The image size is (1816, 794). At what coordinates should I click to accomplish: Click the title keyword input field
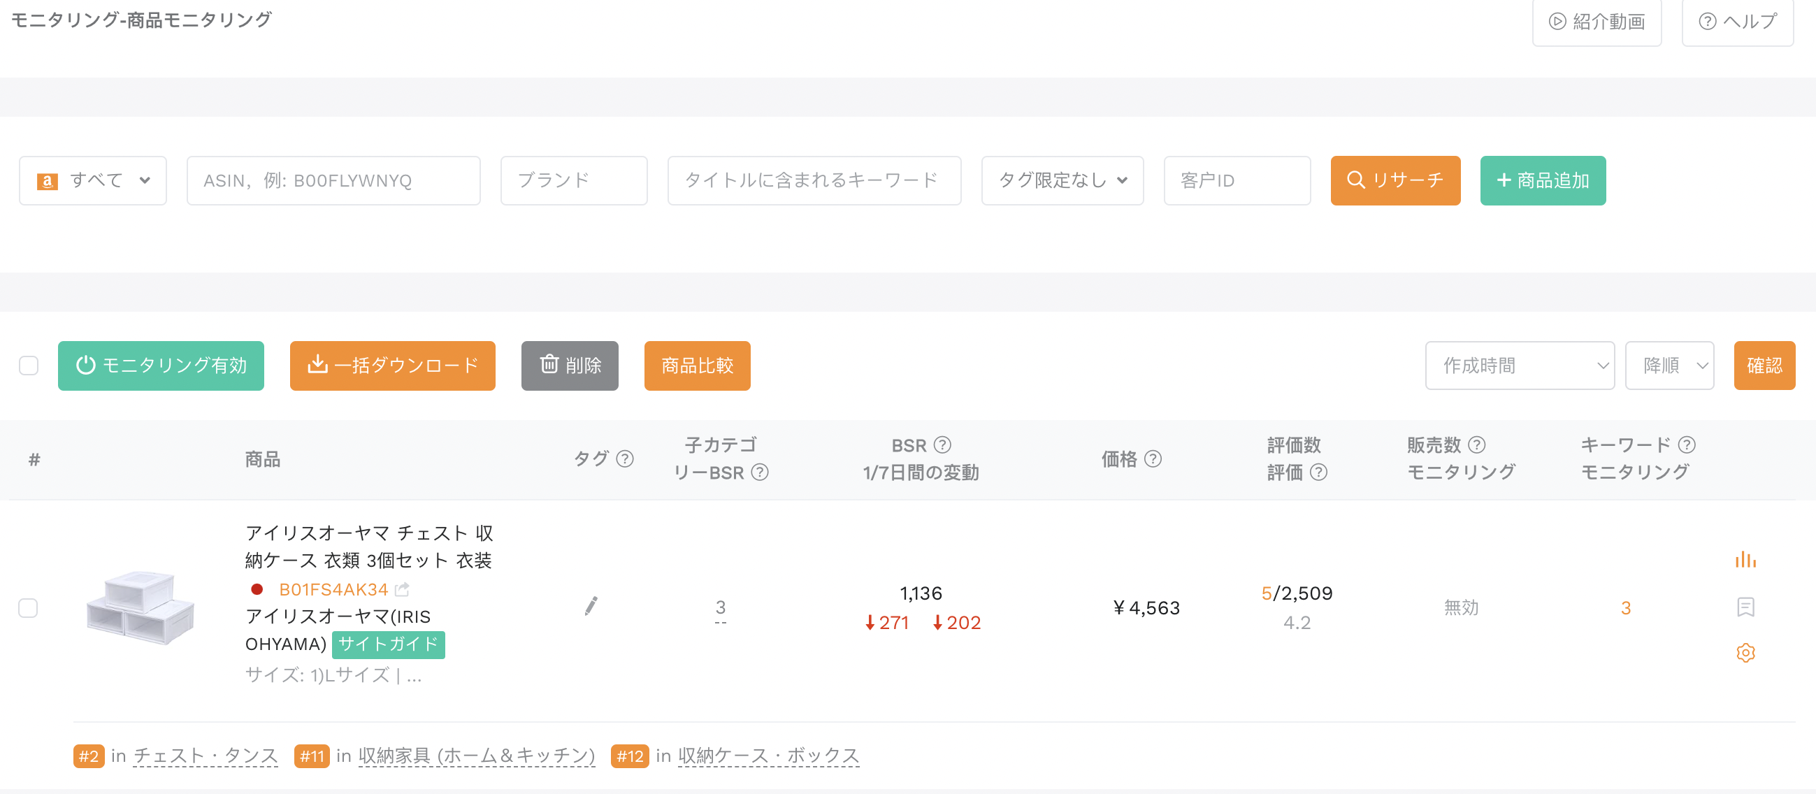tap(814, 180)
